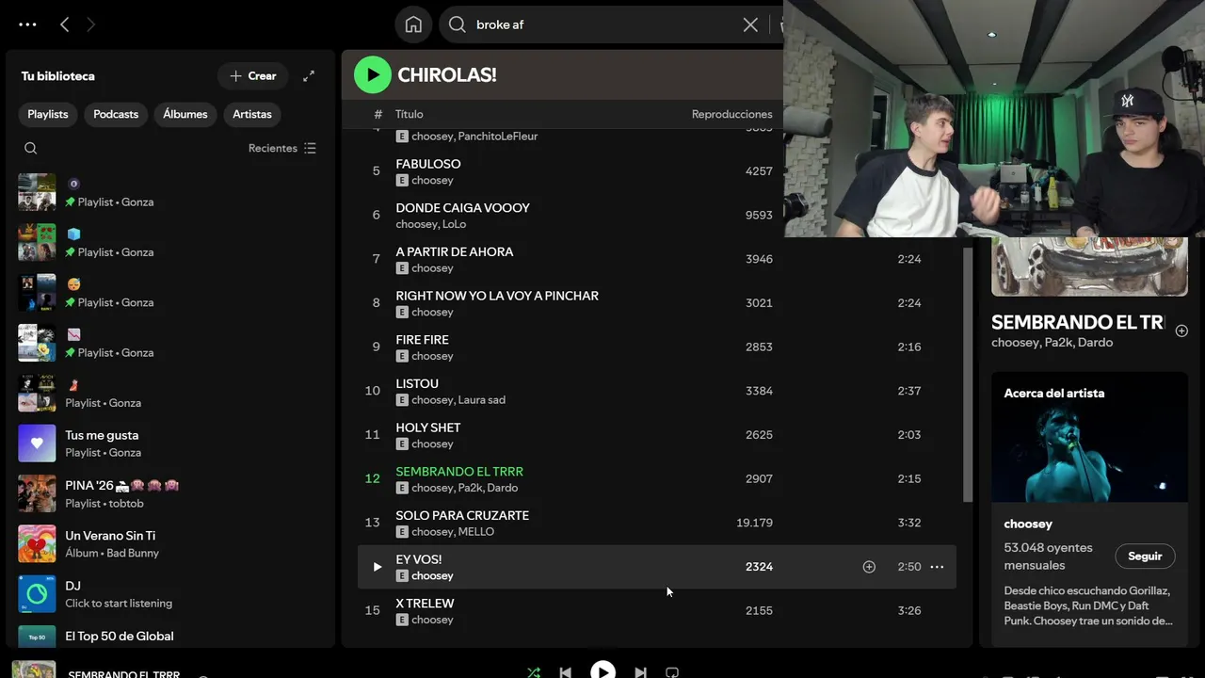The width and height of the screenshot is (1205, 678).
Task: Open the Home page icon
Action: [413, 24]
